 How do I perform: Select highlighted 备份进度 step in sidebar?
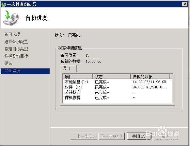(25, 71)
